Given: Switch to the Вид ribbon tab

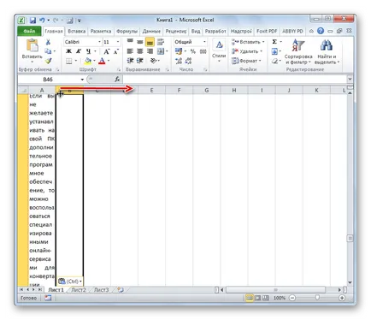Looking at the screenshot, I should (x=196, y=31).
